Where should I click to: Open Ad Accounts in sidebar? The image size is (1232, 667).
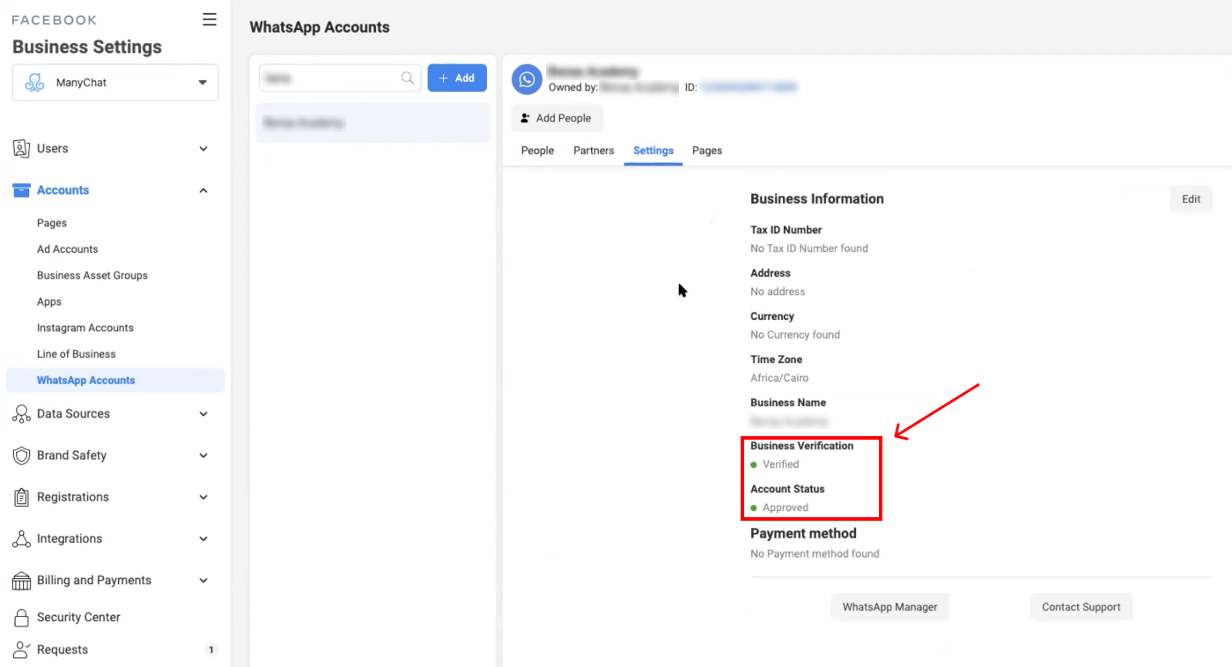[x=68, y=249]
